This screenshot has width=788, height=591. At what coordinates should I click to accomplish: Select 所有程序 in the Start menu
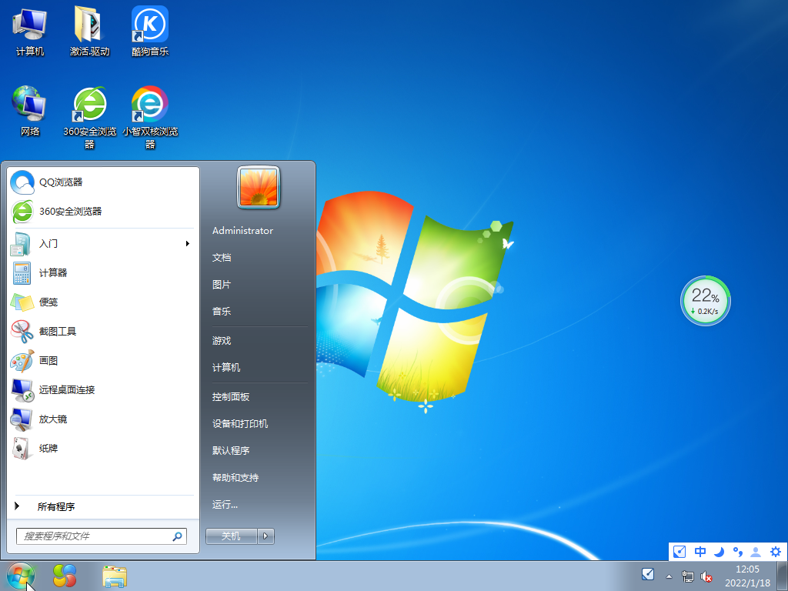coord(55,506)
